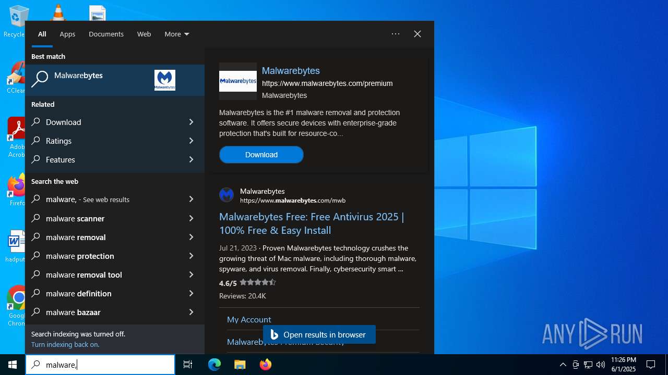Open network status tray icon

click(x=588, y=365)
